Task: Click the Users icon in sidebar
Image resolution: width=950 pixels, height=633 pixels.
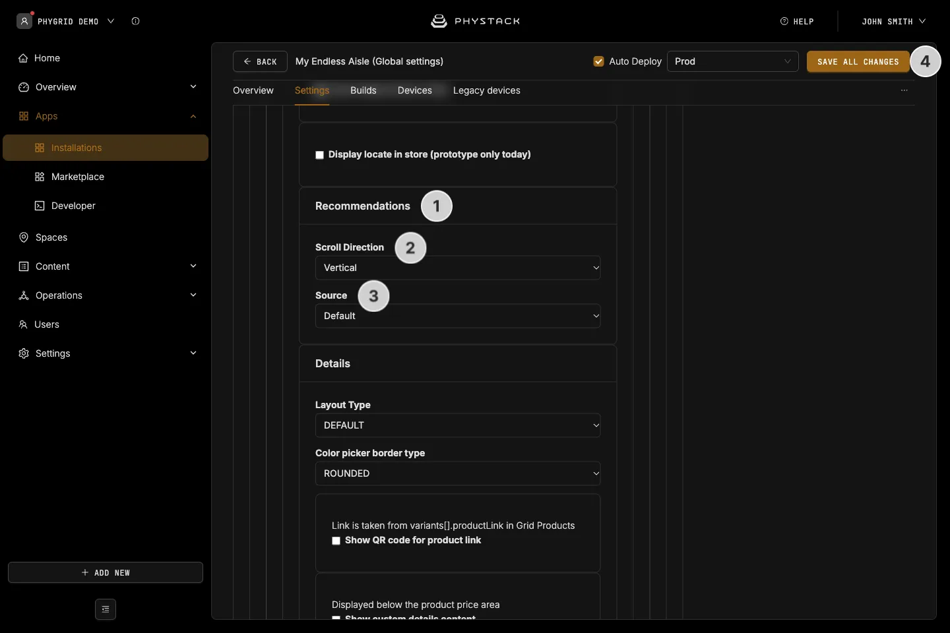Action: [23, 324]
